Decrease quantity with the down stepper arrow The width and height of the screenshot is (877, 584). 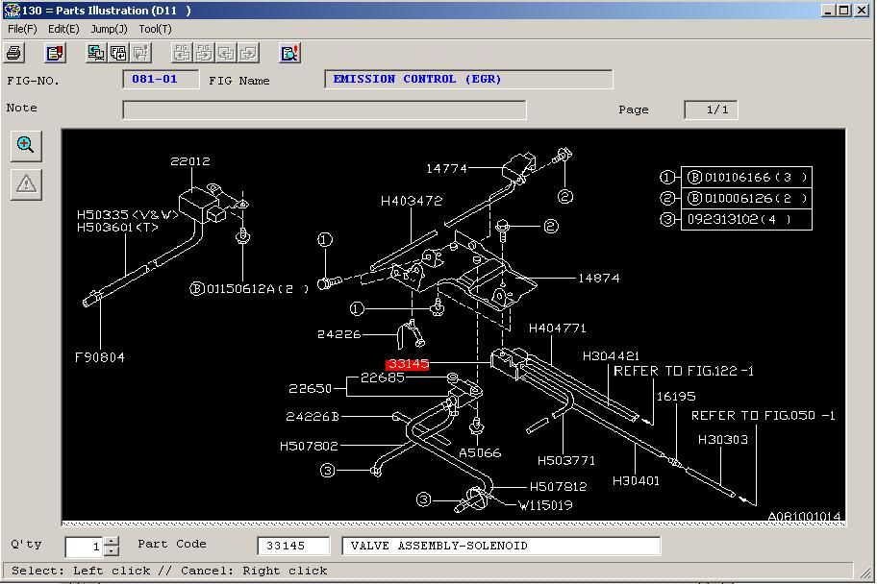(x=112, y=551)
